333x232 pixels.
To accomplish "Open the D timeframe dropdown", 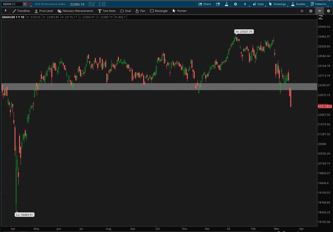I will 245,4.
